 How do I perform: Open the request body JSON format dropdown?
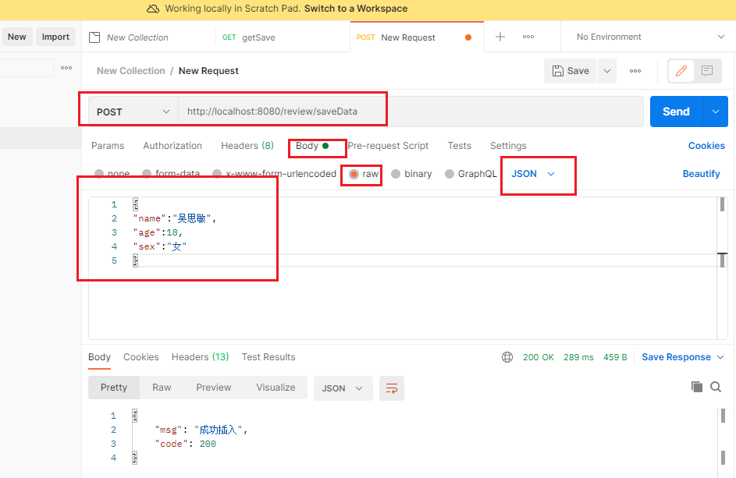[533, 174]
